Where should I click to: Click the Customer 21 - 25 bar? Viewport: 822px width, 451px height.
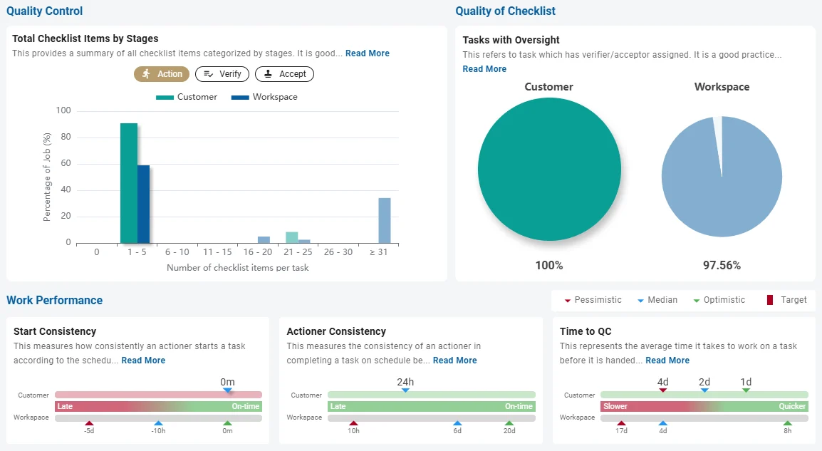point(292,237)
